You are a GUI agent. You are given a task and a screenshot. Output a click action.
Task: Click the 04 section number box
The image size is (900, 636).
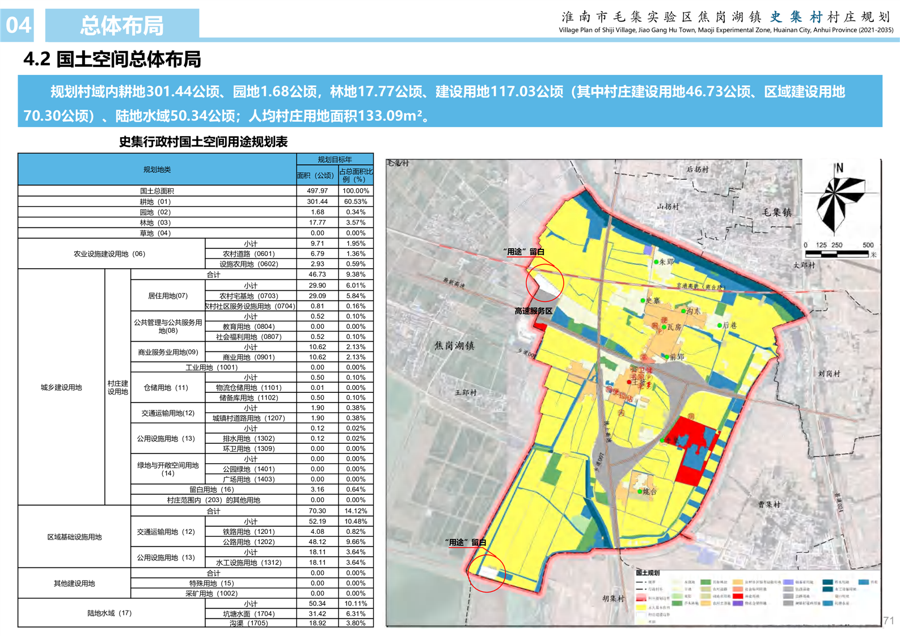(18, 26)
